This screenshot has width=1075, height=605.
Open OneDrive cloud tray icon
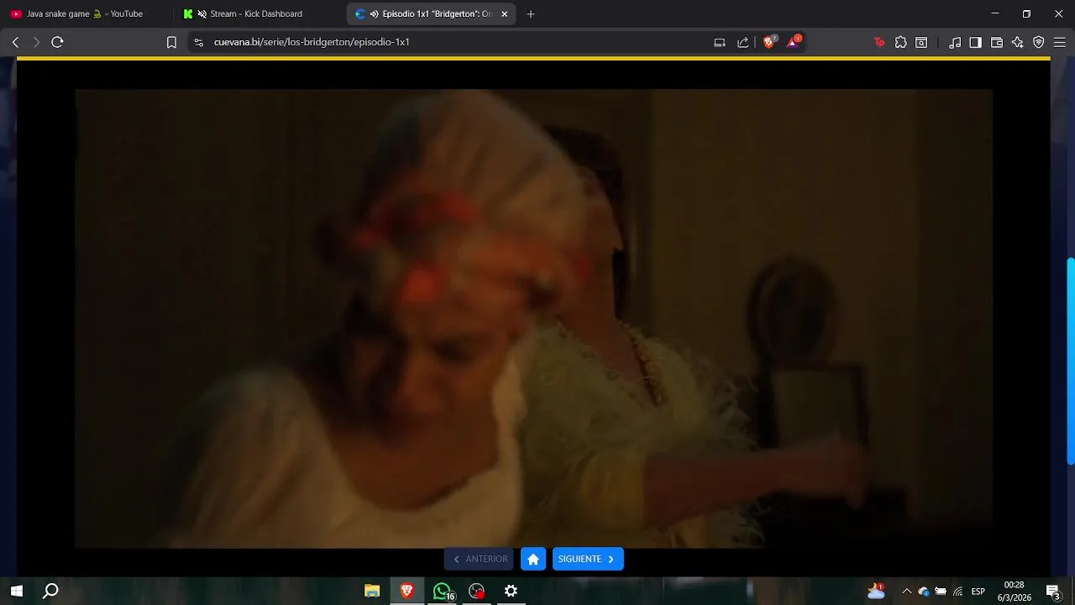click(x=924, y=592)
